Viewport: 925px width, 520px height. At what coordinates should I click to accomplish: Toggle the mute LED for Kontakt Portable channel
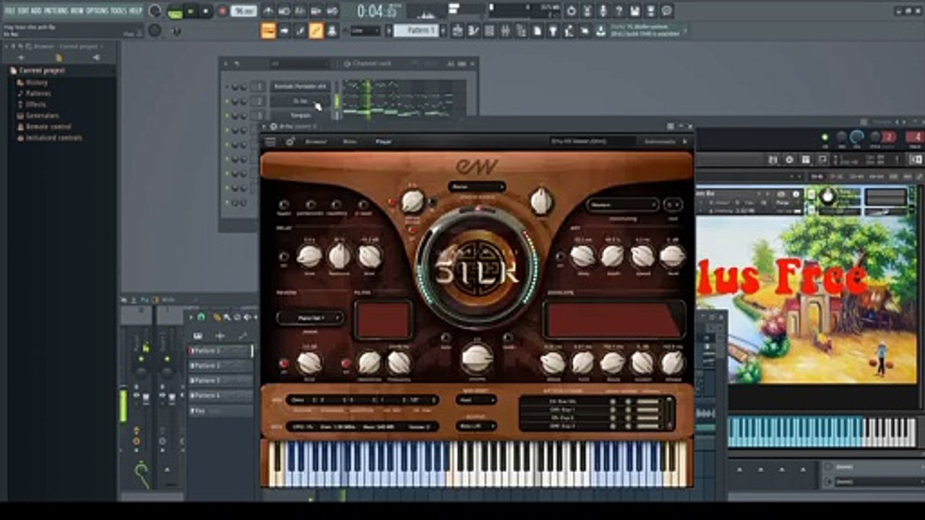coord(227,87)
